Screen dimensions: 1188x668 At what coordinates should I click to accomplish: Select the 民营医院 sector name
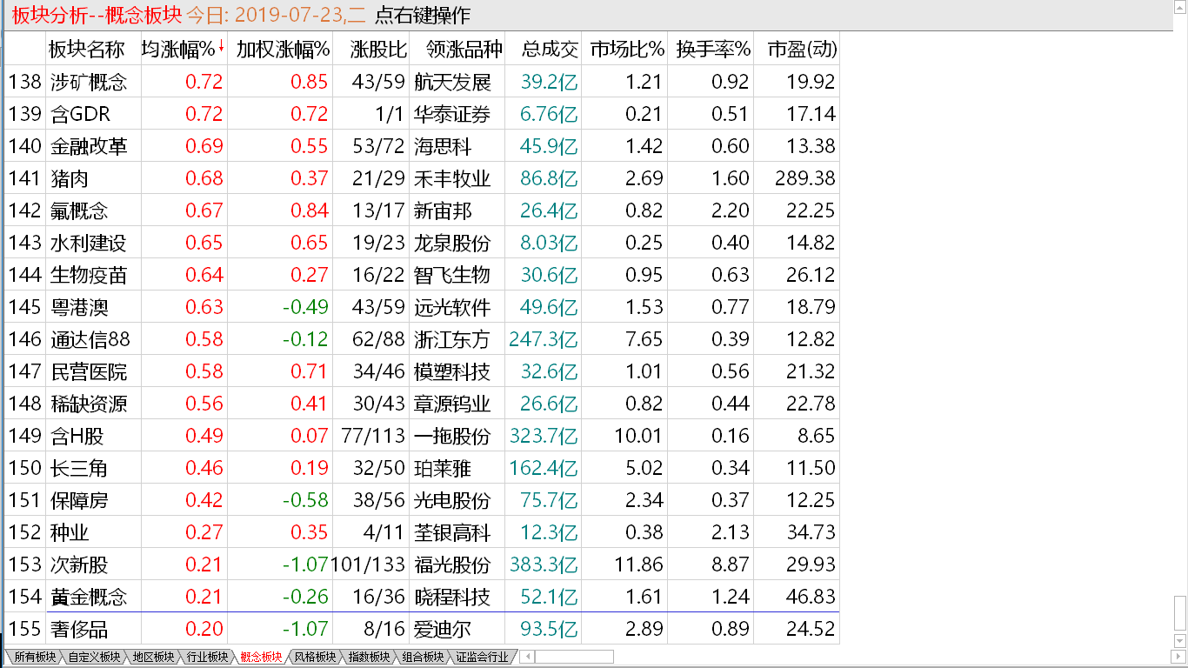(88, 371)
